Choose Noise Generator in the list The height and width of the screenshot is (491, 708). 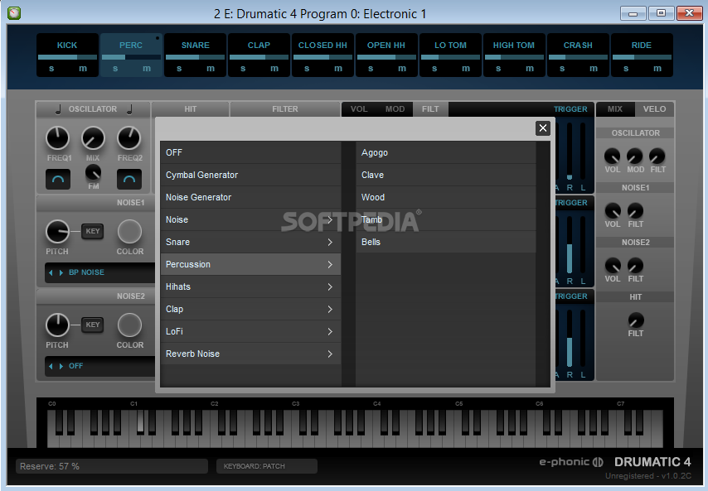point(250,198)
